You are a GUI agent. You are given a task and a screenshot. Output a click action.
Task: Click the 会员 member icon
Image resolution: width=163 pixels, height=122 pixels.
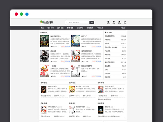(108, 22)
